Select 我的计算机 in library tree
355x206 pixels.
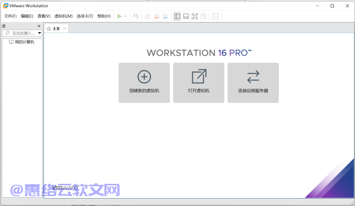(22, 42)
